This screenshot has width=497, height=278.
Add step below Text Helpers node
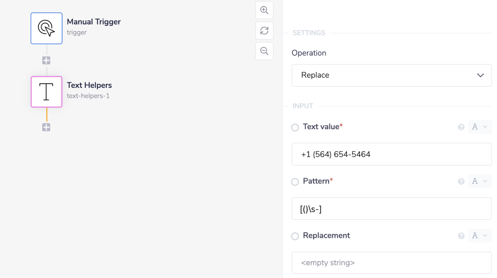[46, 128]
